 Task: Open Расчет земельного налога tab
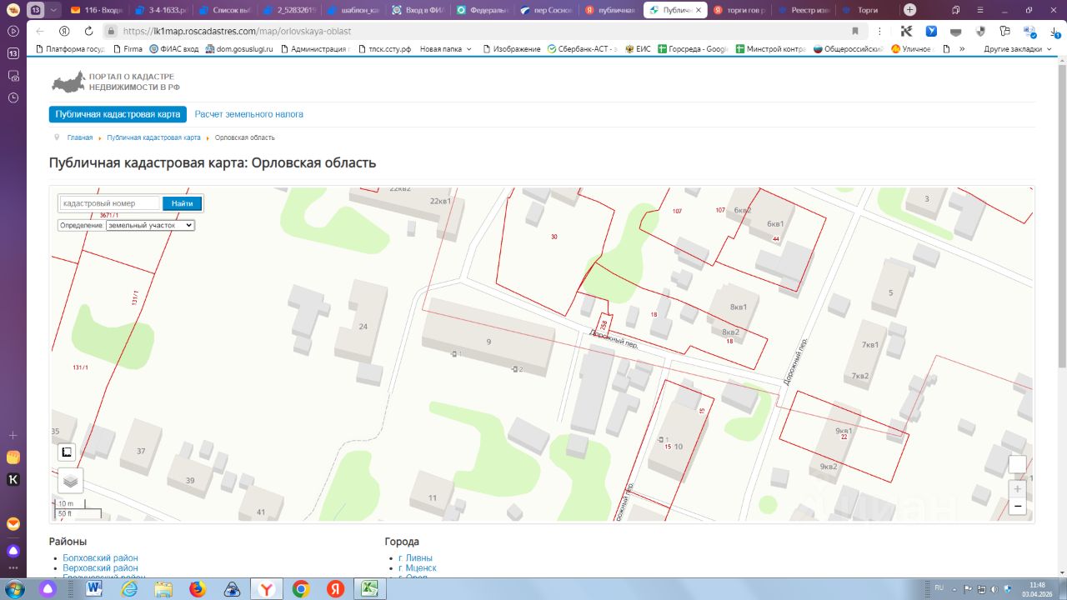(248, 114)
